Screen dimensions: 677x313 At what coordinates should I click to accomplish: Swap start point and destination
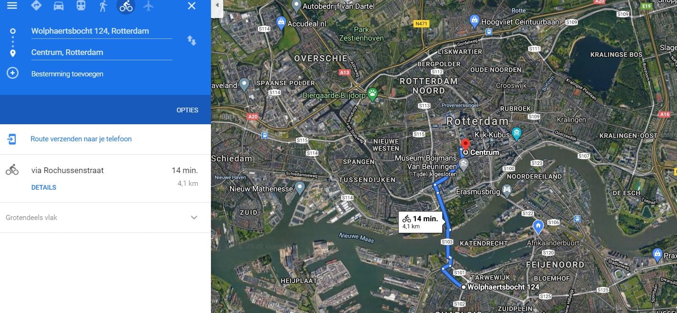pos(191,41)
